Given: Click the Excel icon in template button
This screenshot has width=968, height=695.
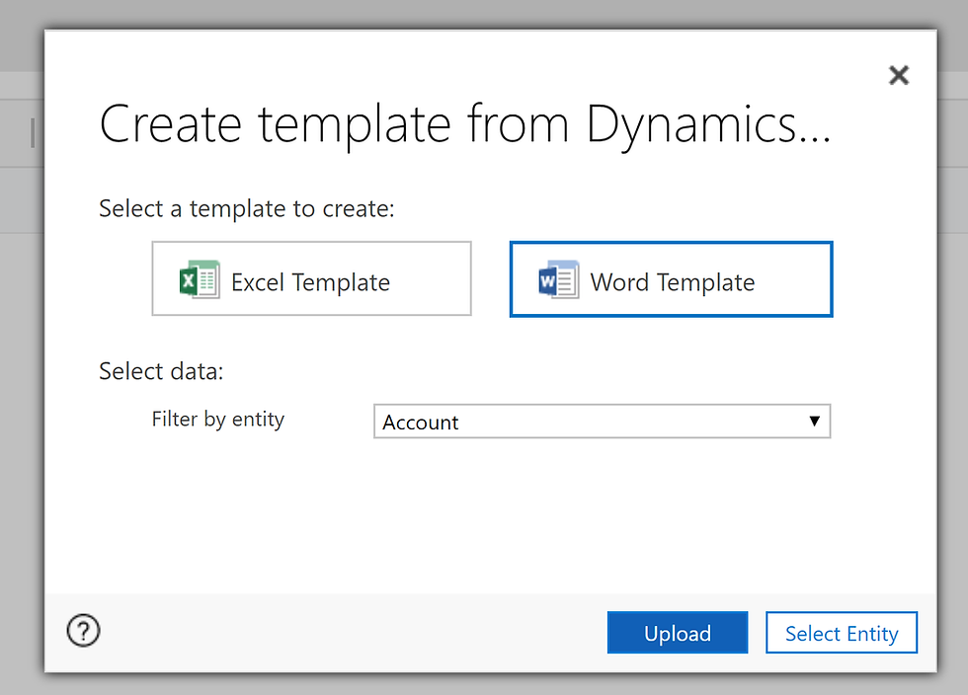Looking at the screenshot, I should coord(200,280).
